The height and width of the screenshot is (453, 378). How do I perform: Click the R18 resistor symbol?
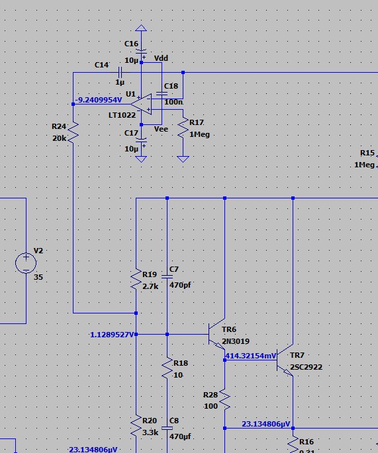167,368
